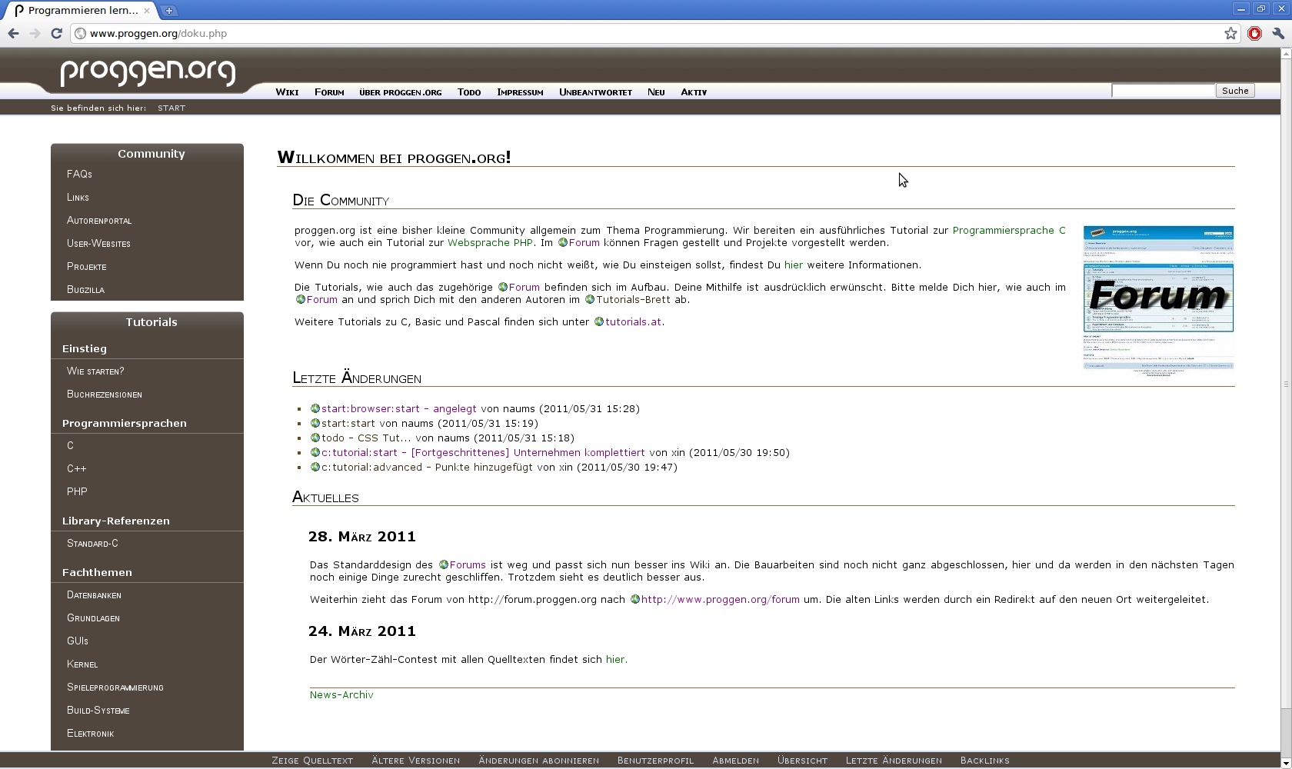Click the browser back arrow button
The image size is (1292, 769).
13,33
